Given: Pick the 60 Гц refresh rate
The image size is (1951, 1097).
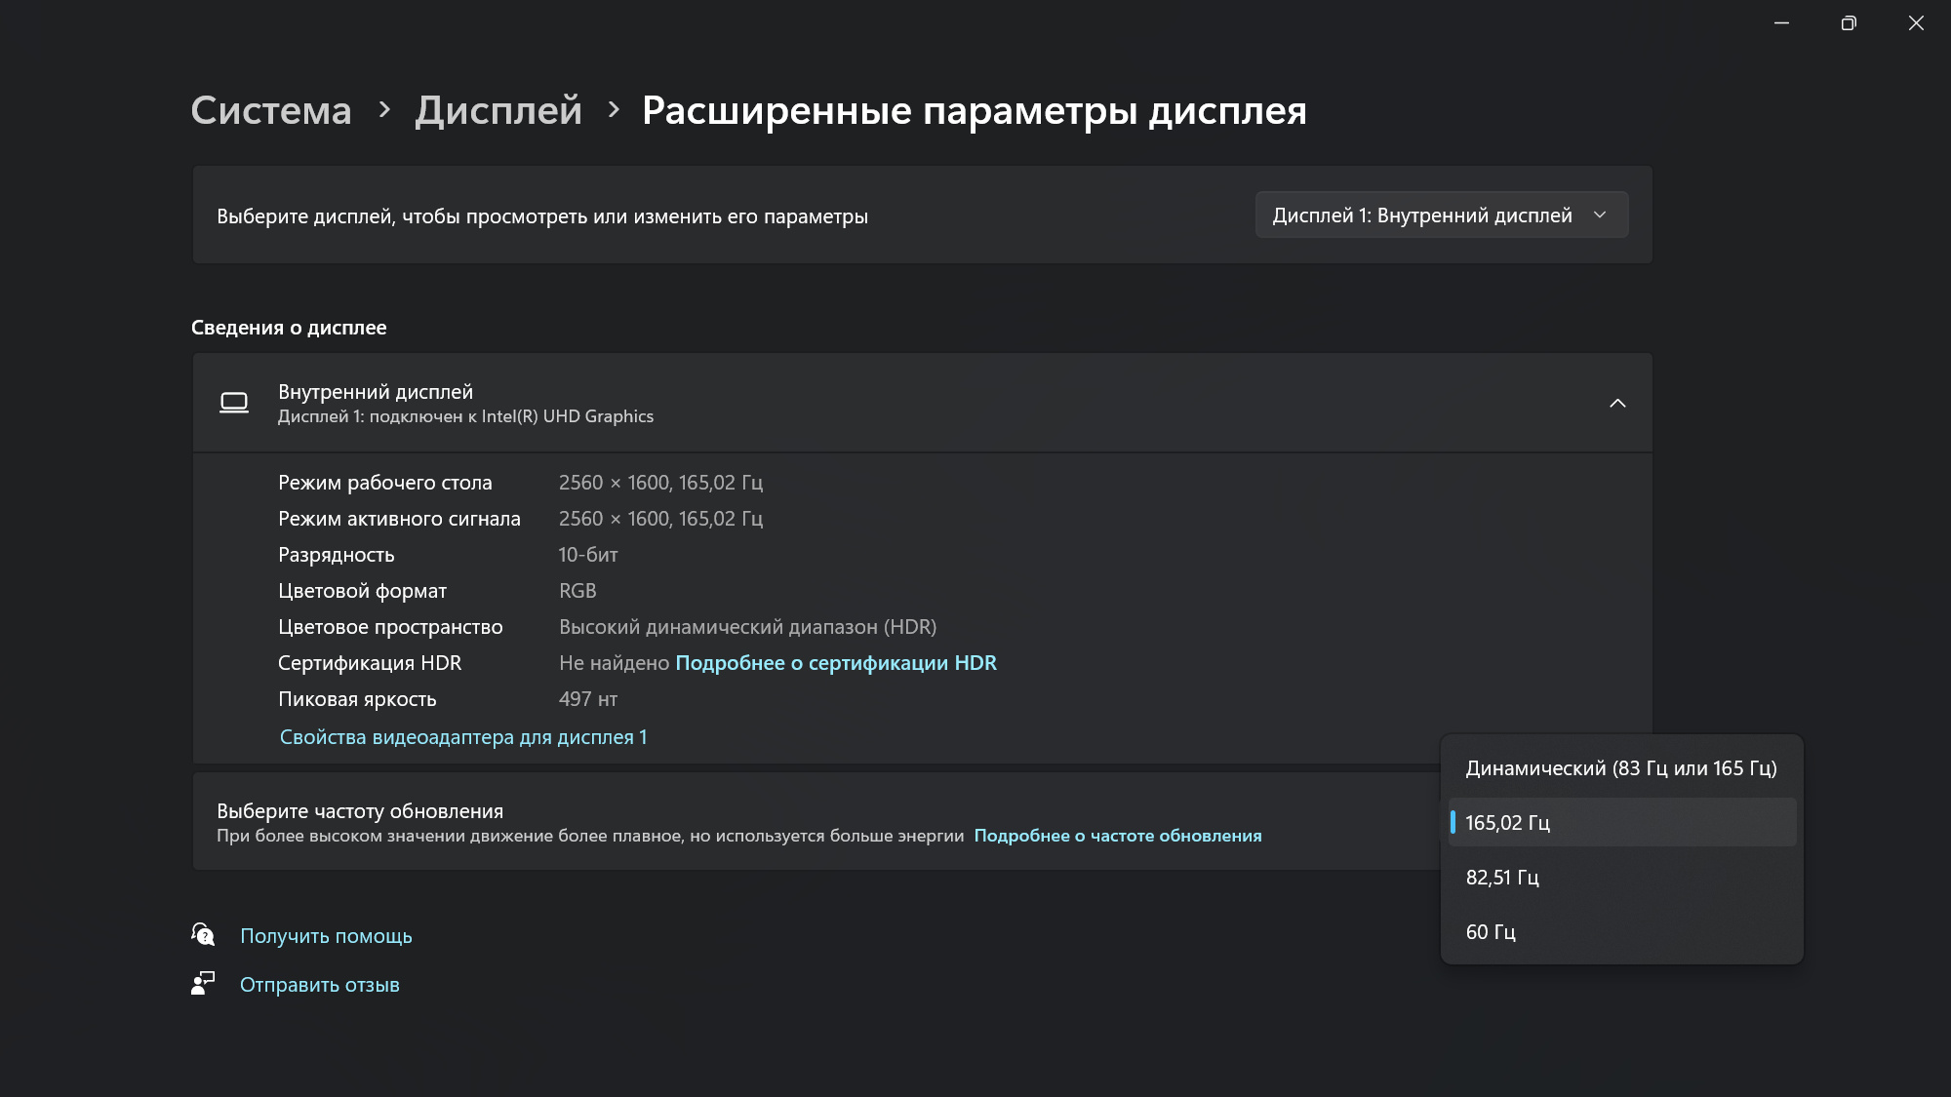Looking at the screenshot, I should [1620, 932].
